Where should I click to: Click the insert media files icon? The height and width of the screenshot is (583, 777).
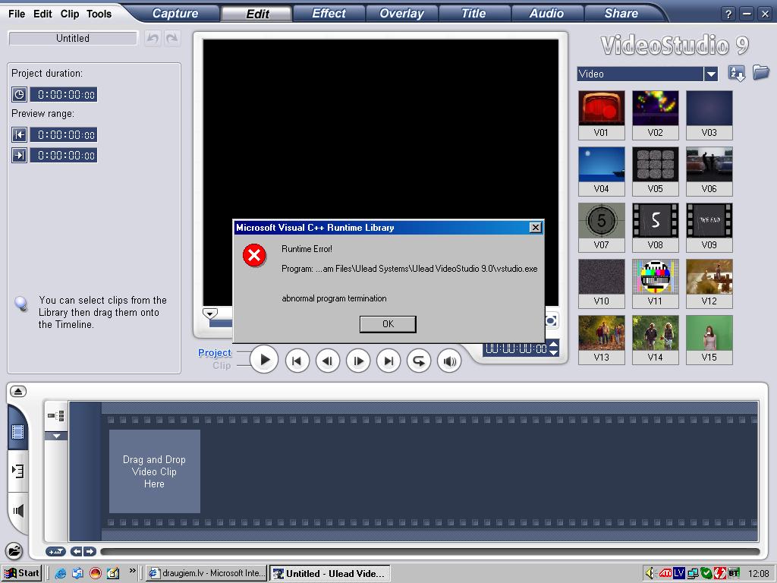14,551
